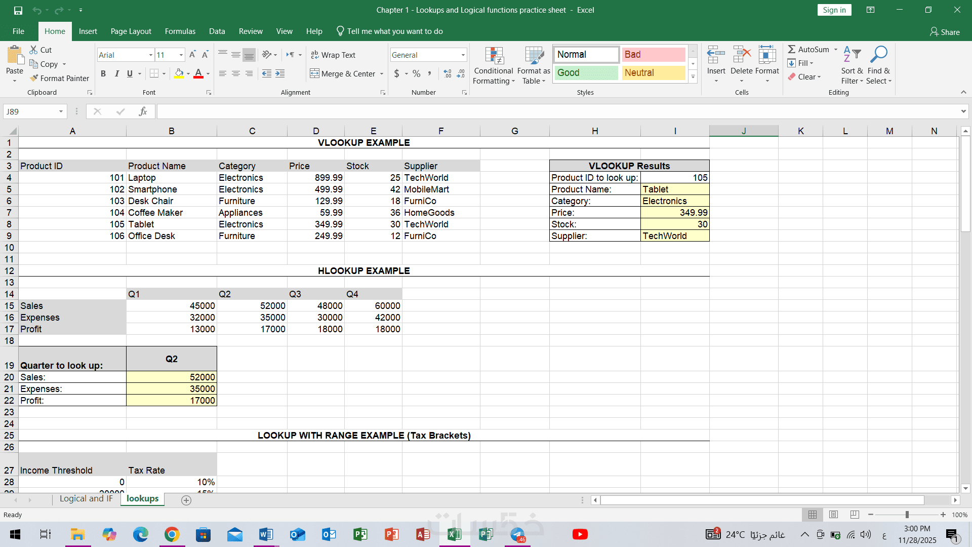Toggle Wrap Text on

tap(333, 55)
